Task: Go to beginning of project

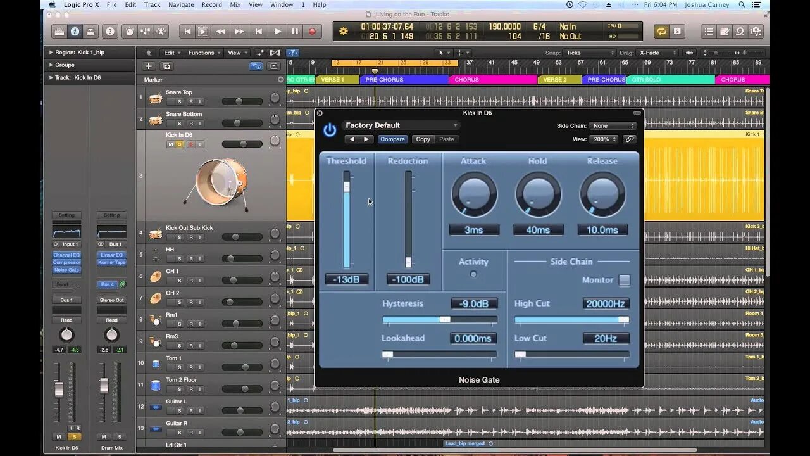Action: (x=187, y=31)
